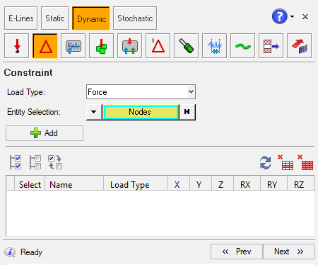
Task: Click the yellow Nodes entity selector
Action: tap(141, 112)
